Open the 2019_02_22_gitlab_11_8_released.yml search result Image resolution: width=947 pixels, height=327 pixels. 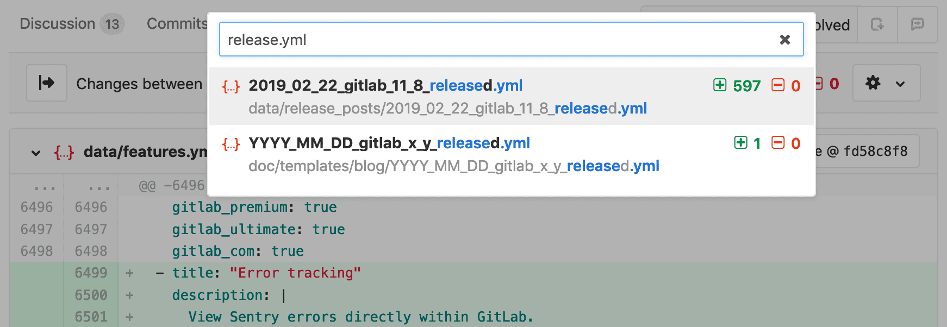(385, 85)
